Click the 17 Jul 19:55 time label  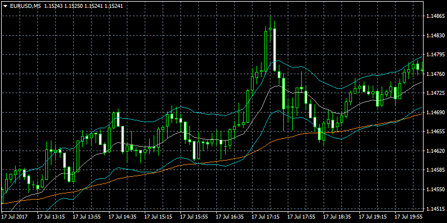tap(409, 217)
